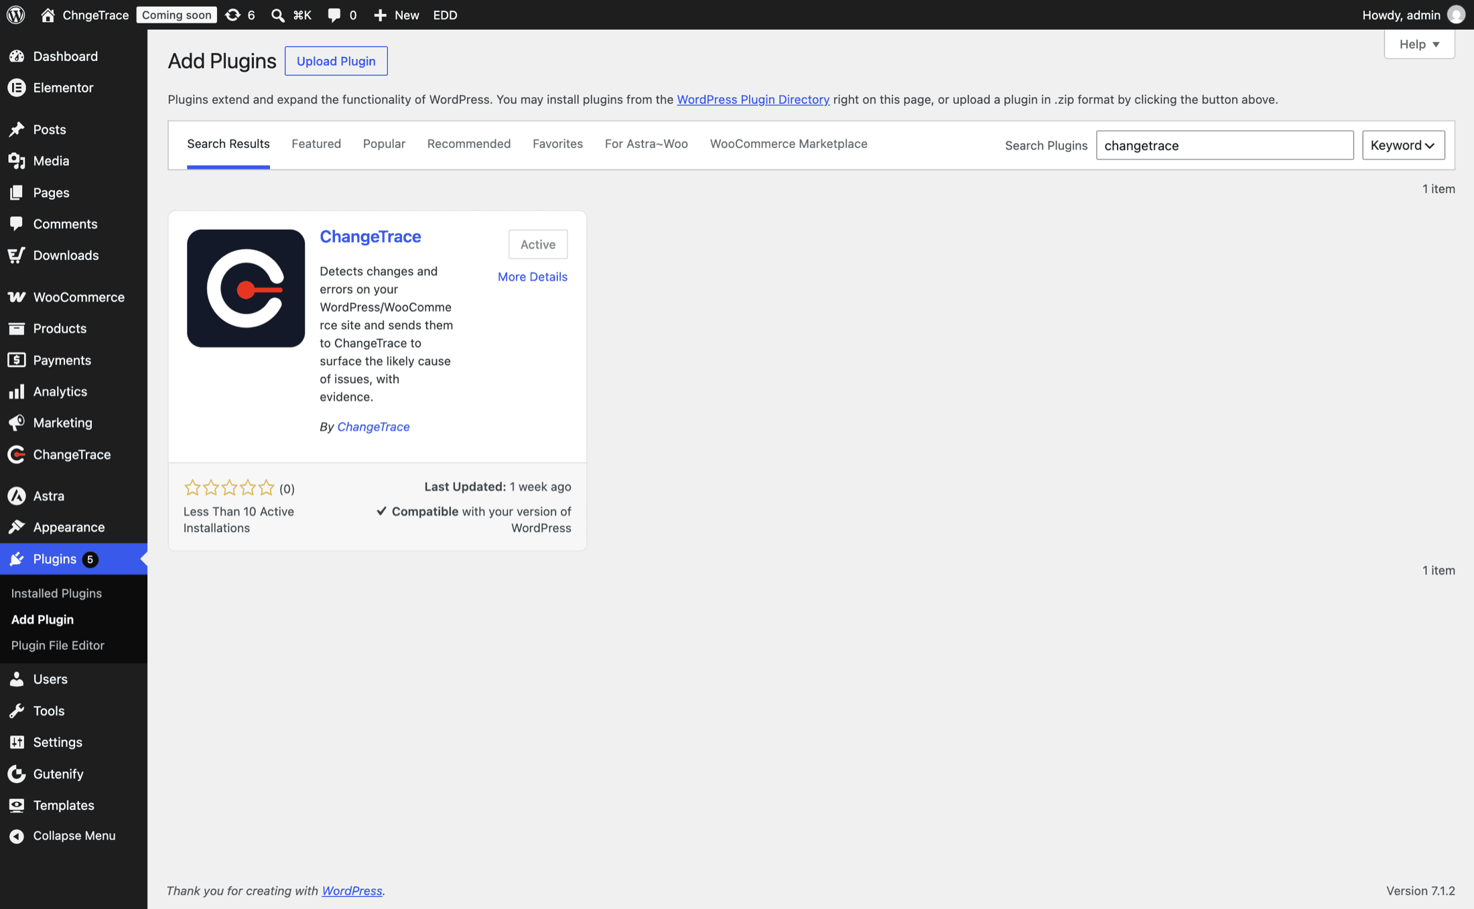Open the Posts pin icon
The width and height of the screenshot is (1474, 909).
coord(17,129)
